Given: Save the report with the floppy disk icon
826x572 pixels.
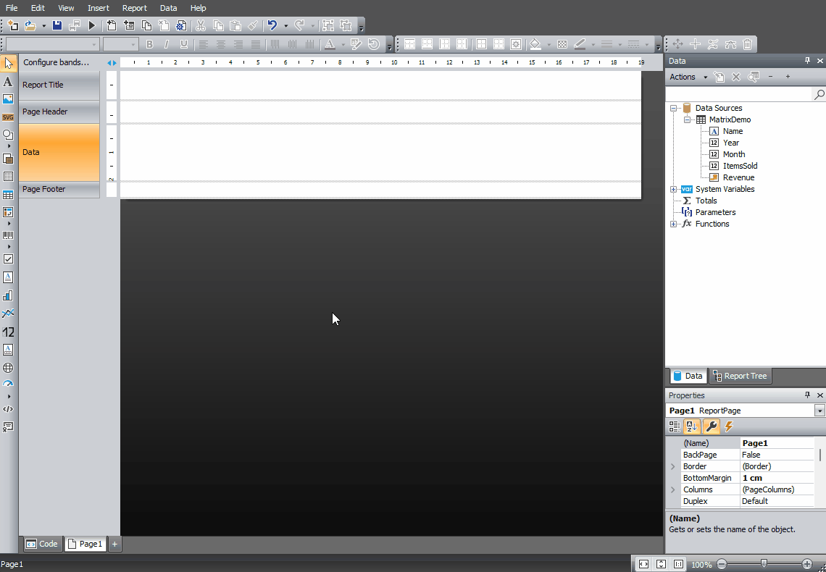Looking at the screenshot, I should tap(57, 25).
